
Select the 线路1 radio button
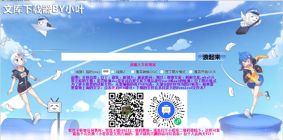point(72,72)
